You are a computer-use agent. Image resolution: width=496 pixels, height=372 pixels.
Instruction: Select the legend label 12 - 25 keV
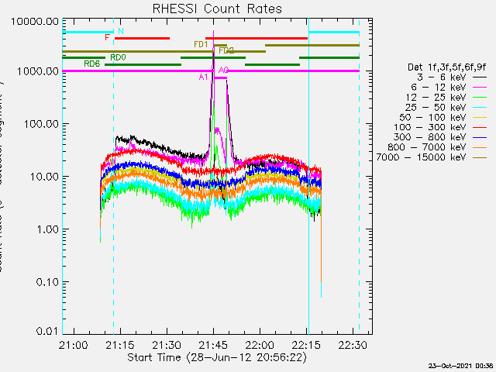coord(436,98)
